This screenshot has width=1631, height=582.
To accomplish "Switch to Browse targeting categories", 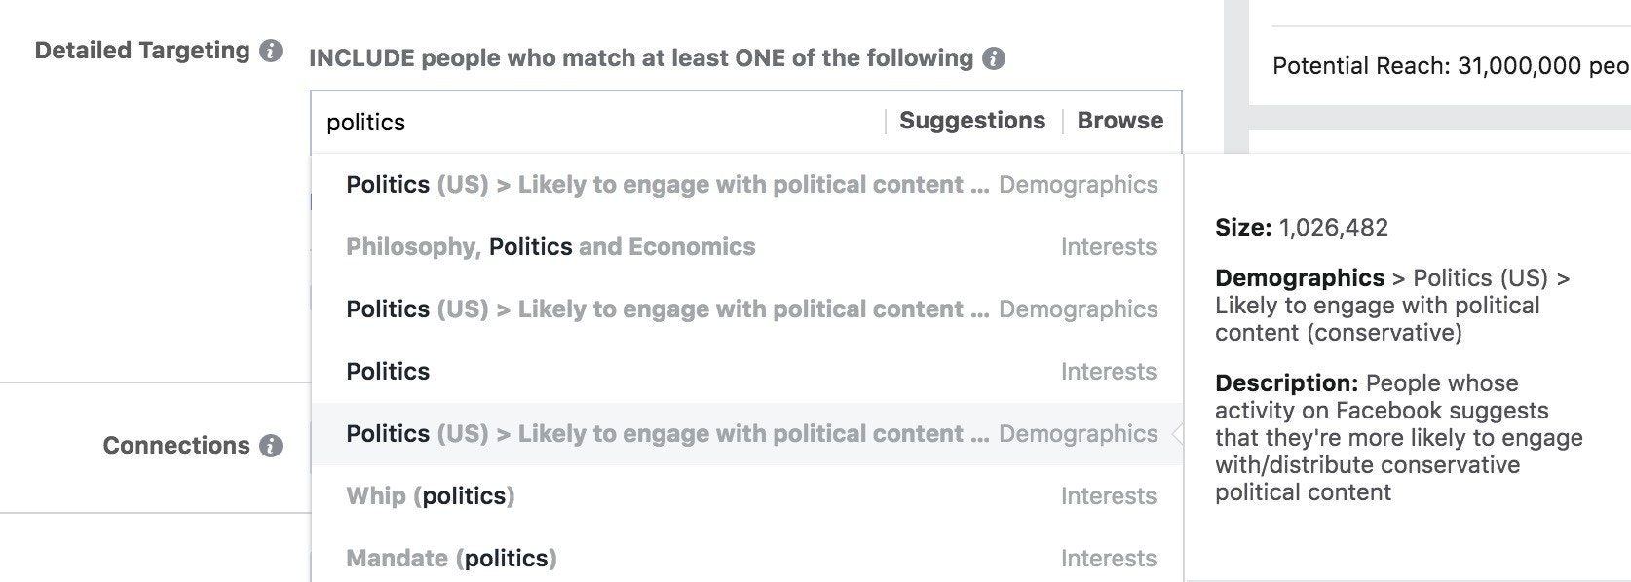I will point(1119,120).
